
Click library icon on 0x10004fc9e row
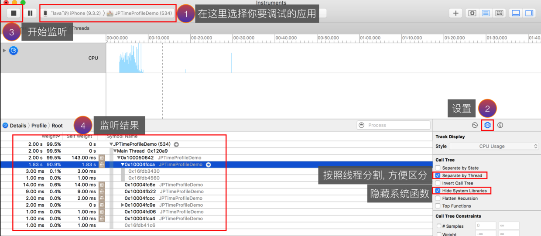pos(102,205)
